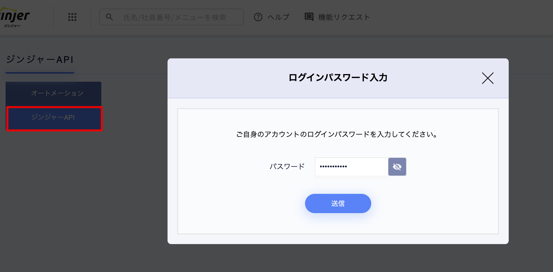Open the ヘルプ text link
This screenshot has width=553, height=272.
[x=279, y=17]
